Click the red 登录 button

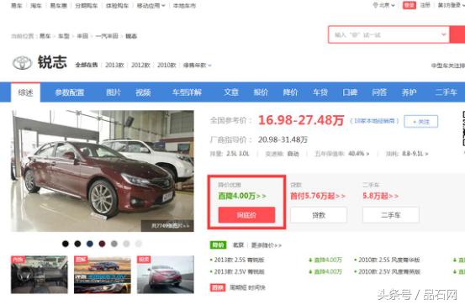pyautogui.click(x=410, y=5)
